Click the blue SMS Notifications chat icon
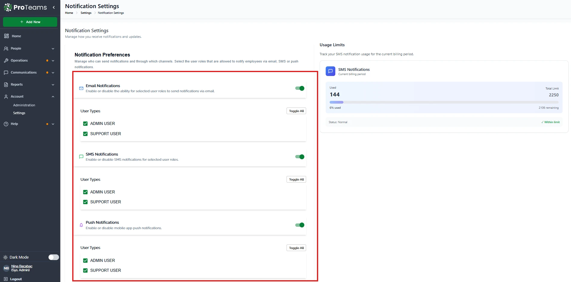Image resolution: width=571 pixels, height=282 pixels. click(330, 71)
